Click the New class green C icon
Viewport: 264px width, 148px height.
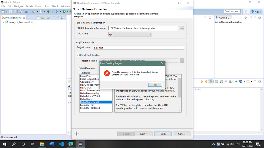pos(48,11)
